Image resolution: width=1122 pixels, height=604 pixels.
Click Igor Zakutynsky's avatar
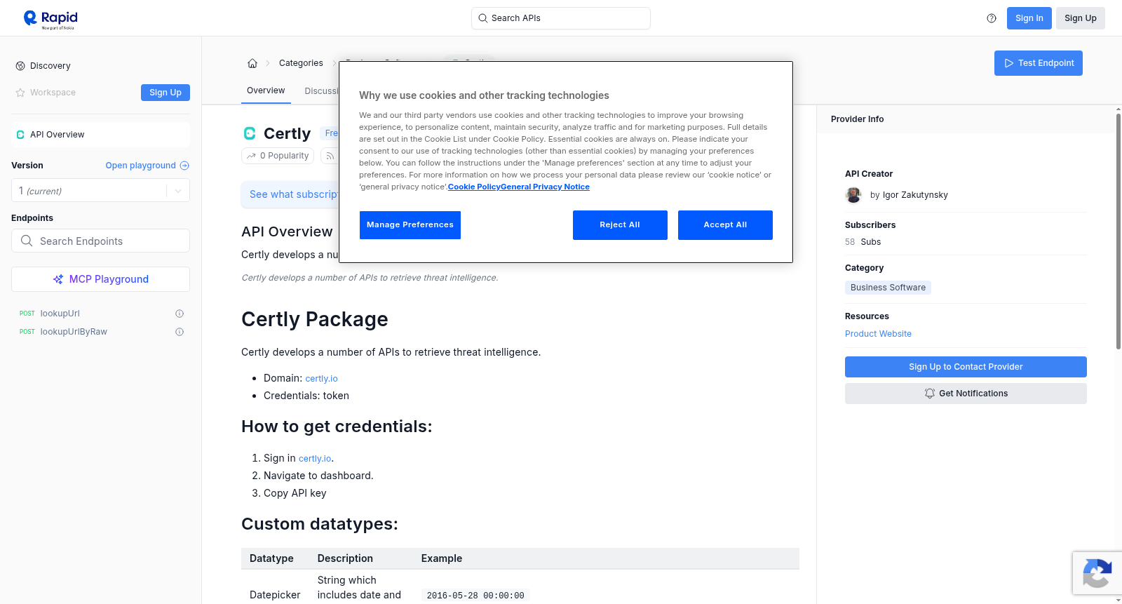click(x=853, y=195)
